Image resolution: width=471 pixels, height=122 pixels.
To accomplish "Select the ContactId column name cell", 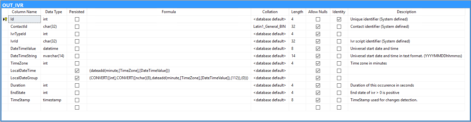I will [25, 27].
